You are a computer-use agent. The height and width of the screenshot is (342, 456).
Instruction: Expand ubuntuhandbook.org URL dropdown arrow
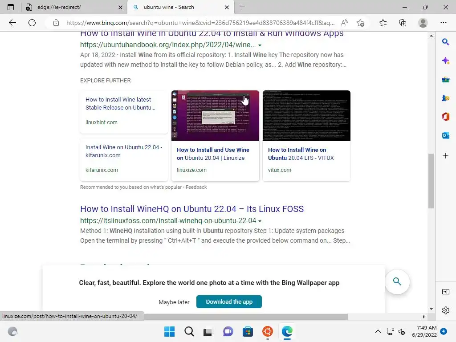[x=260, y=45]
